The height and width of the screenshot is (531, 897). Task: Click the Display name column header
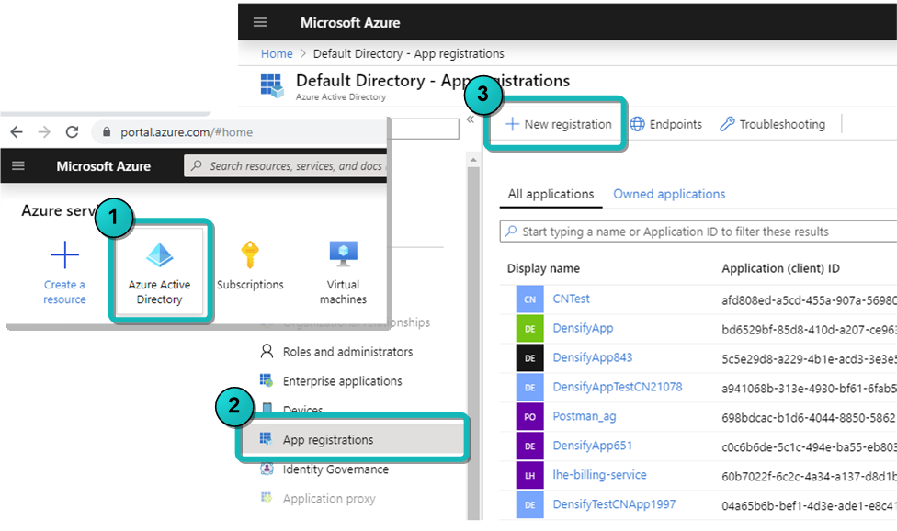click(543, 268)
